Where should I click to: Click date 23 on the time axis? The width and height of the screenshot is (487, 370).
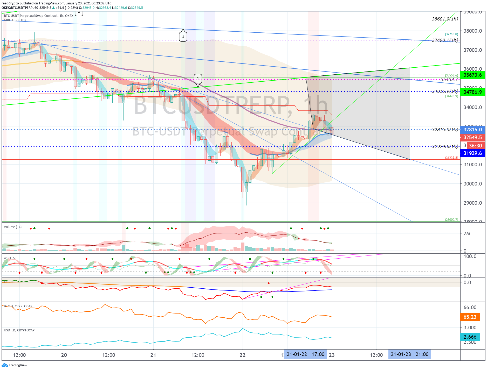pos(332,355)
